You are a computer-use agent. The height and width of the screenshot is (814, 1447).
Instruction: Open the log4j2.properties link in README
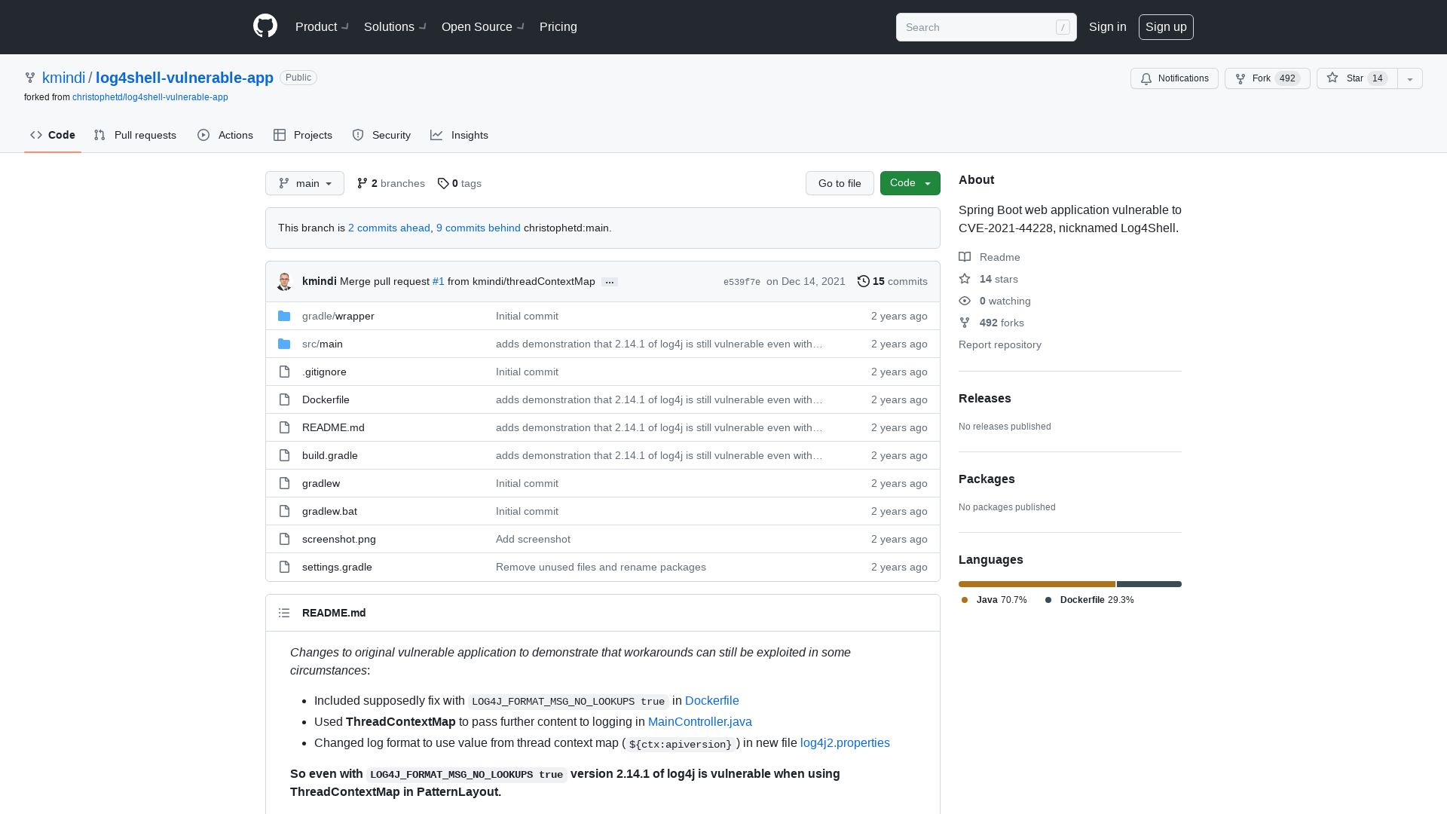tap(845, 743)
